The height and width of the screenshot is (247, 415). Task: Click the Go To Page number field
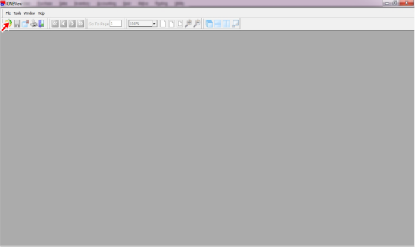click(116, 24)
